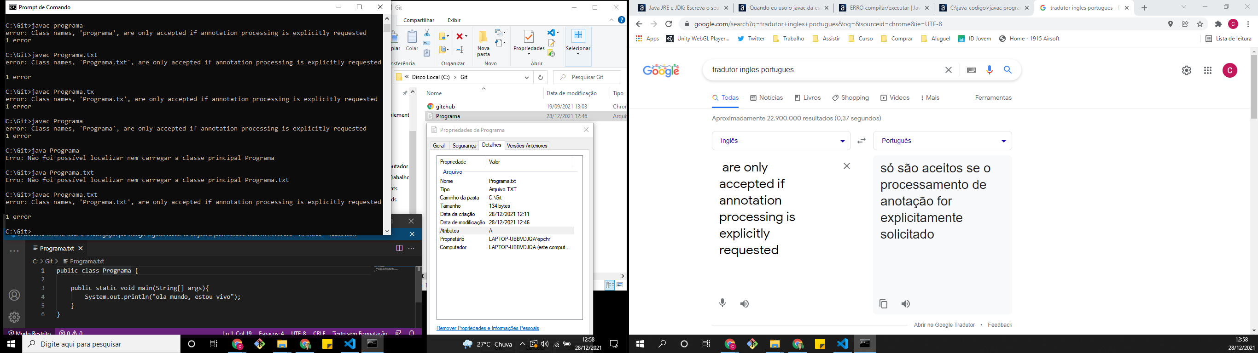Split the VS Code editor right
Screen dimensions: 1258x353
tap(399, 248)
